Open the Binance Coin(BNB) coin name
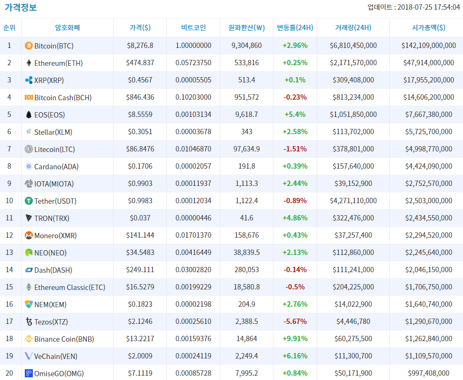Image resolution: width=463 pixels, height=380 pixels. [x=64, y=339]
